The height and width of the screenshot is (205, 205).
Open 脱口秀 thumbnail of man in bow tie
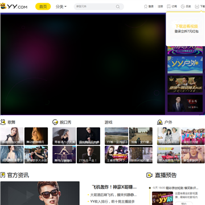click(88, 154)
